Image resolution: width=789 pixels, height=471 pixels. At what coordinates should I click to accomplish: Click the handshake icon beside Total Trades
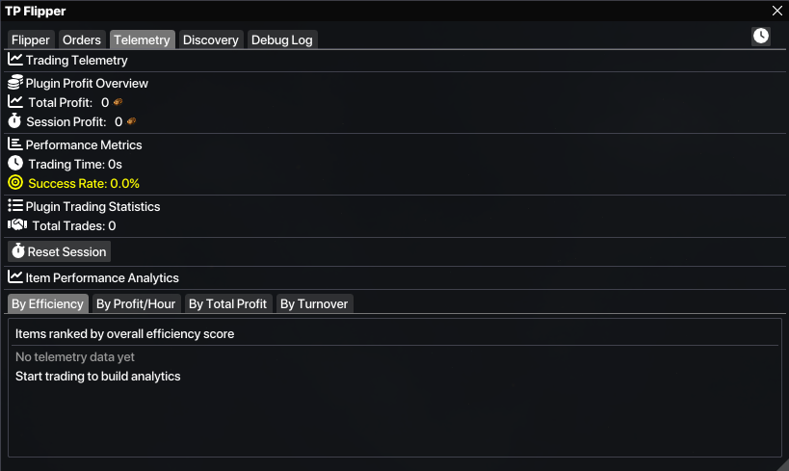tap(17, 224)
